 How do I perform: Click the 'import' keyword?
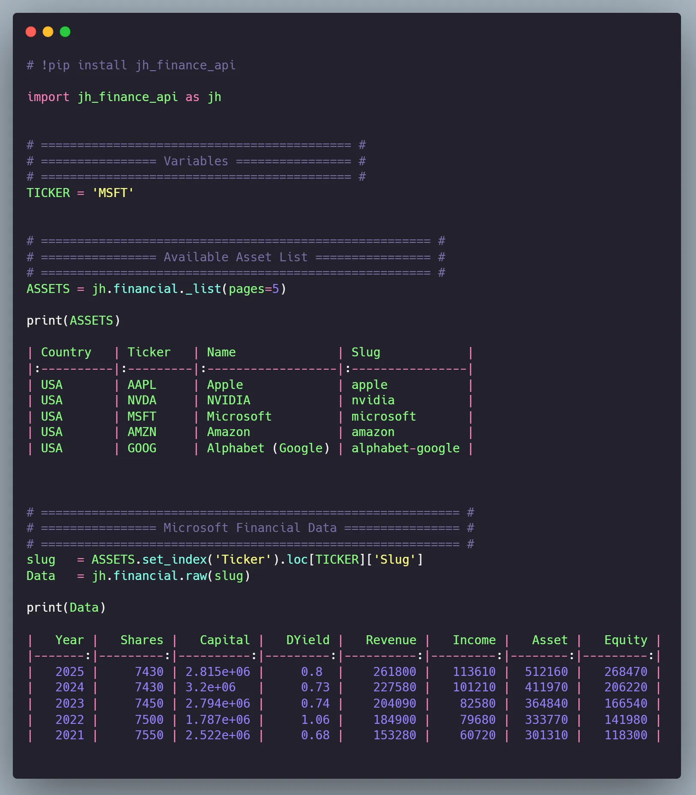[48, 97]
